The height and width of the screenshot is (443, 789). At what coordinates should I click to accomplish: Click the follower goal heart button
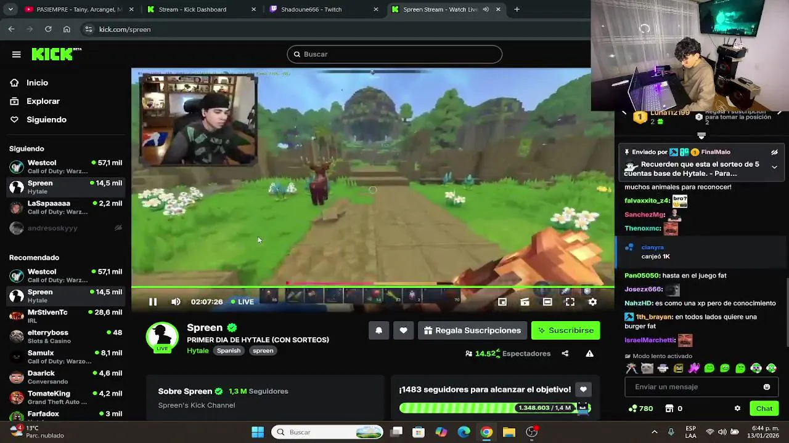point(583,389)
